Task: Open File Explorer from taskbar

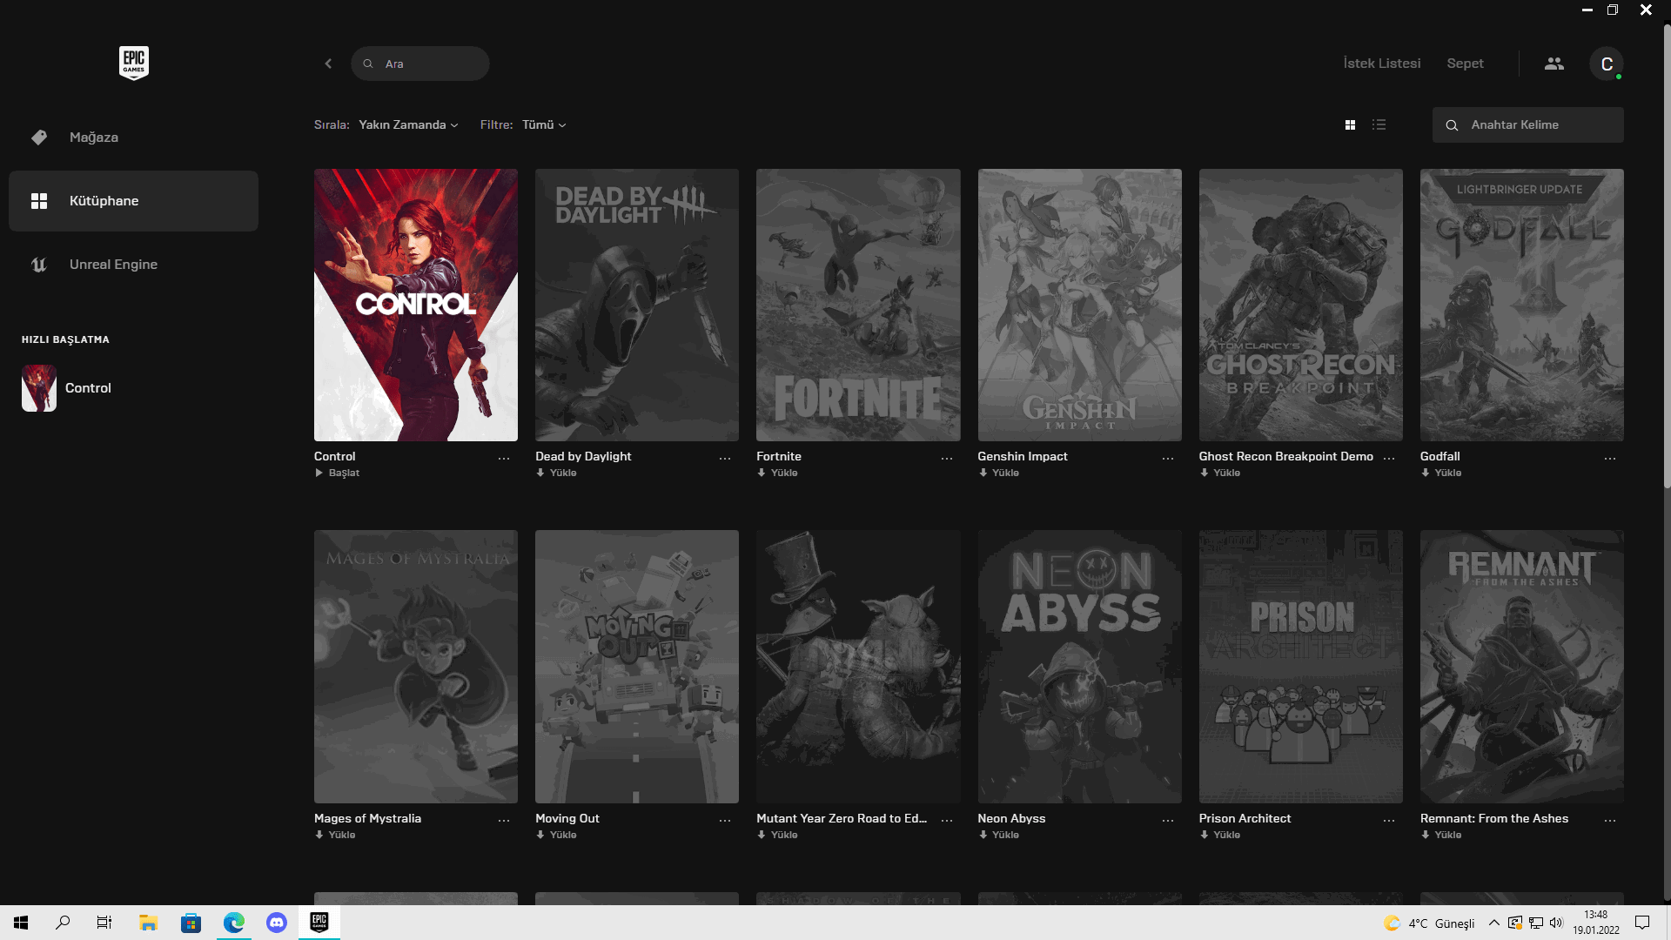Action: (x=148, y=923)
